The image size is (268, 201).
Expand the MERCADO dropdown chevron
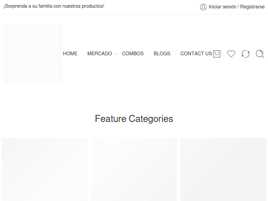115,54
